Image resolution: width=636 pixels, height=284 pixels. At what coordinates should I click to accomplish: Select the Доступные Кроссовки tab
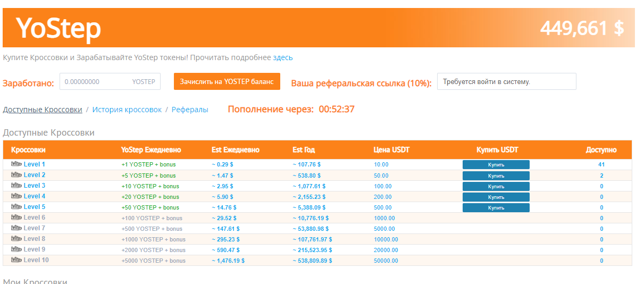(43, 110)
